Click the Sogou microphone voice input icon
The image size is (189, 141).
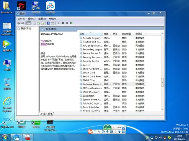coord(107,132)
